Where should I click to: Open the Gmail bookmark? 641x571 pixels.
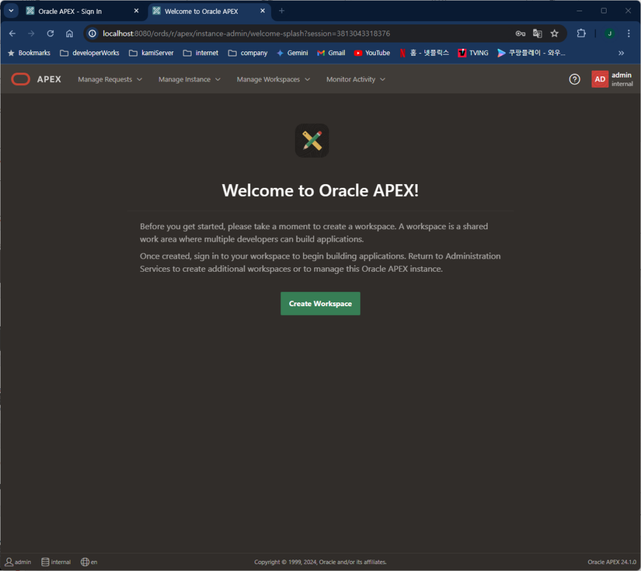tap(331, 53)
